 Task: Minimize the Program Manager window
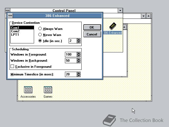click(x=143, y=16)
